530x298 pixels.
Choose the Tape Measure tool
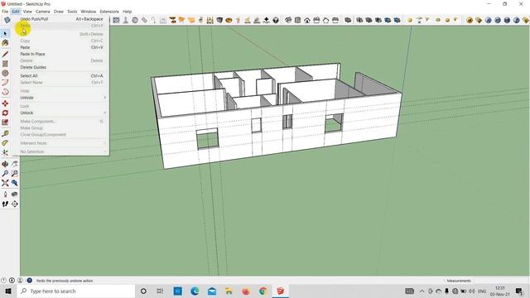click(5, 133)
